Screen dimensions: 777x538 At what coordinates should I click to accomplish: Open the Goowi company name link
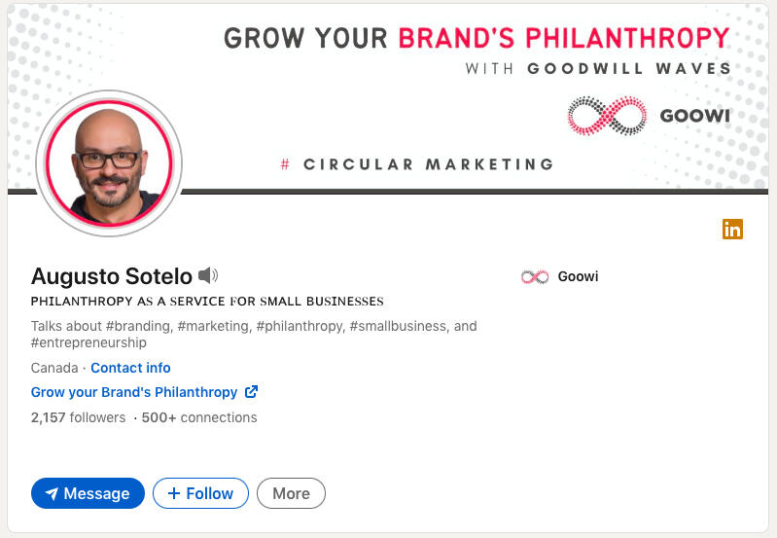[x=578, y=277]
